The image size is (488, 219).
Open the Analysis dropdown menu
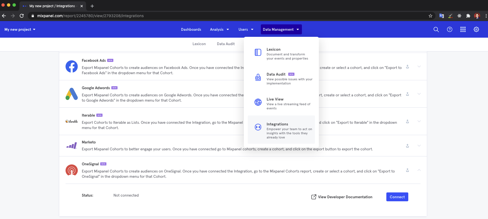219,29
